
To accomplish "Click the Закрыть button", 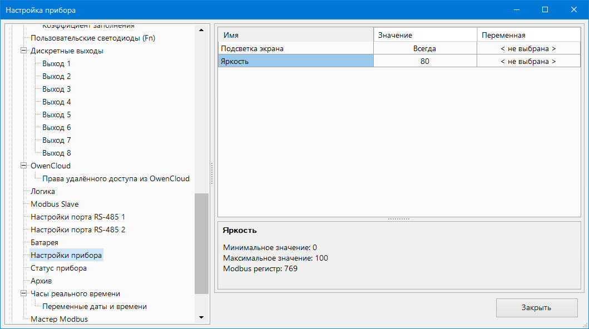I will [536, 307].
